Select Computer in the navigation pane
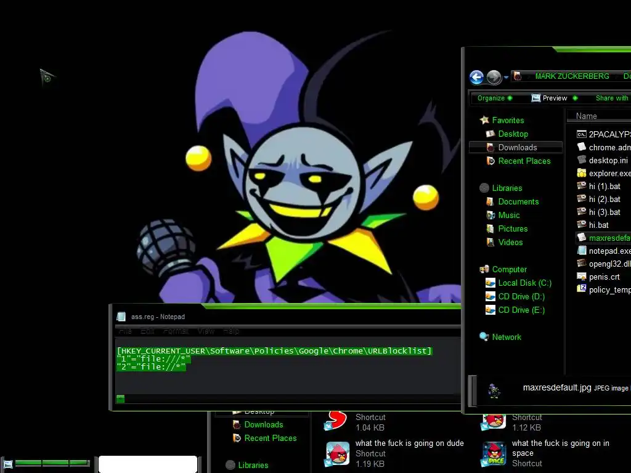 click(509, 269)
